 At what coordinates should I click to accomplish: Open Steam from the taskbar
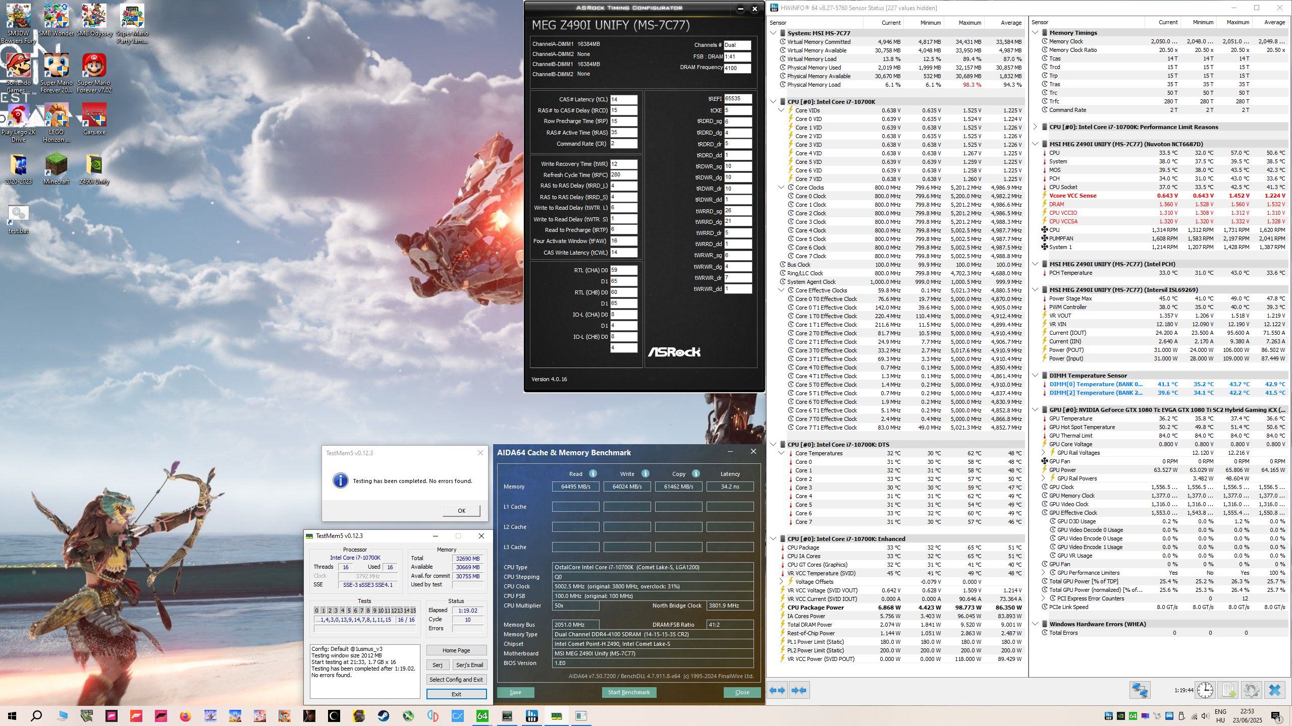click(383, 715)
